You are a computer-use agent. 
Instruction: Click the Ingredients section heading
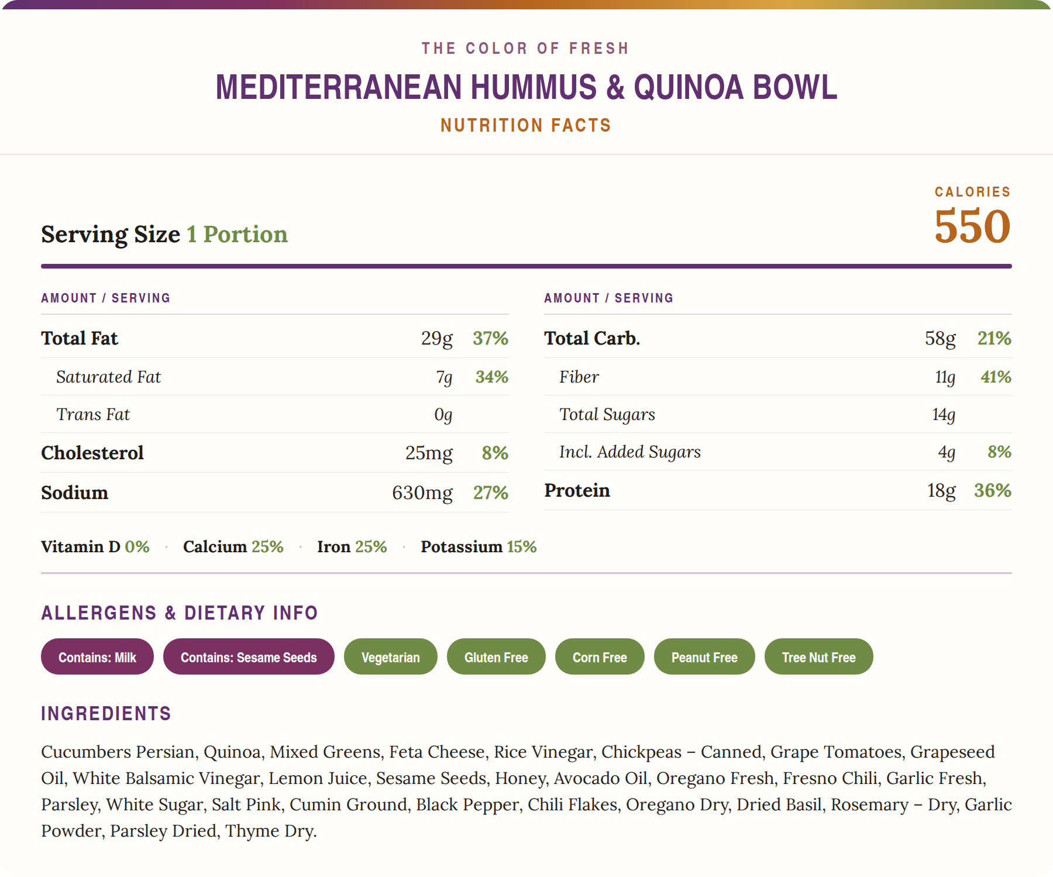click(x=106, y=713)
